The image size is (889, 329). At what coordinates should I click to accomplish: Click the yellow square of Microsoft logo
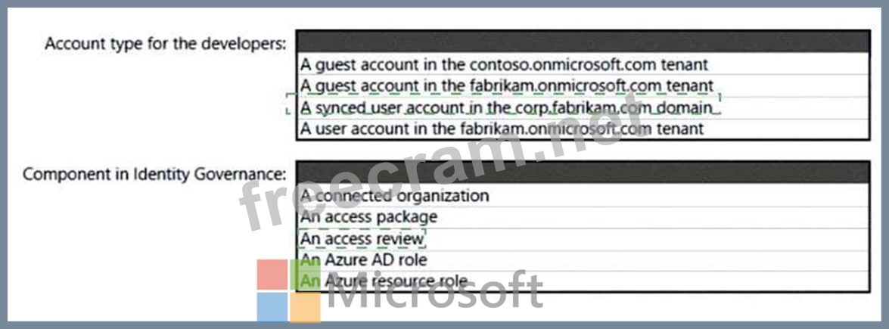pyautogui.click(x=305, y=308)
